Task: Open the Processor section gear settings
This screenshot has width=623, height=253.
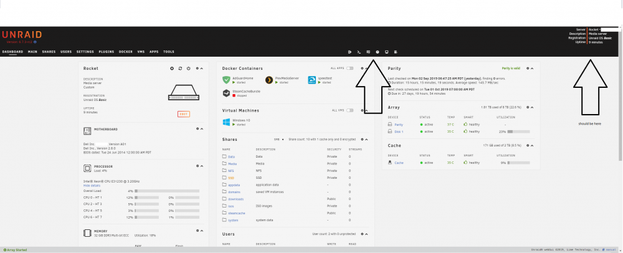Action: pos(197,166)
